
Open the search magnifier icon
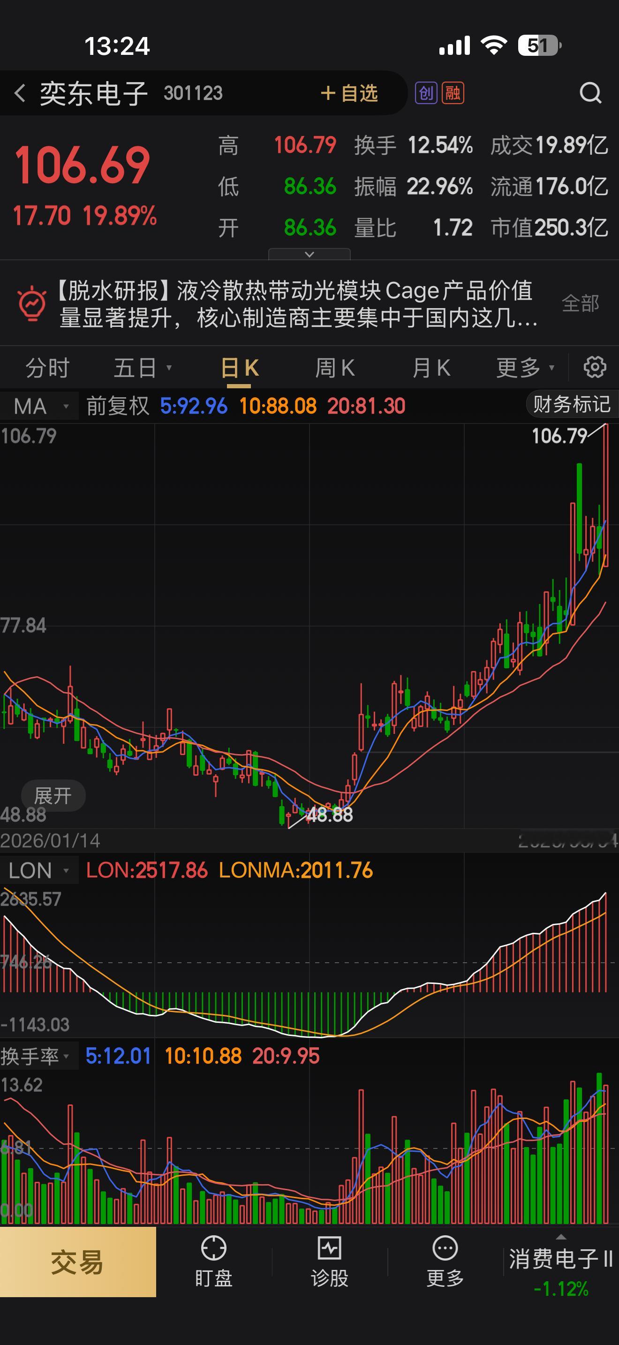point(590,93)
